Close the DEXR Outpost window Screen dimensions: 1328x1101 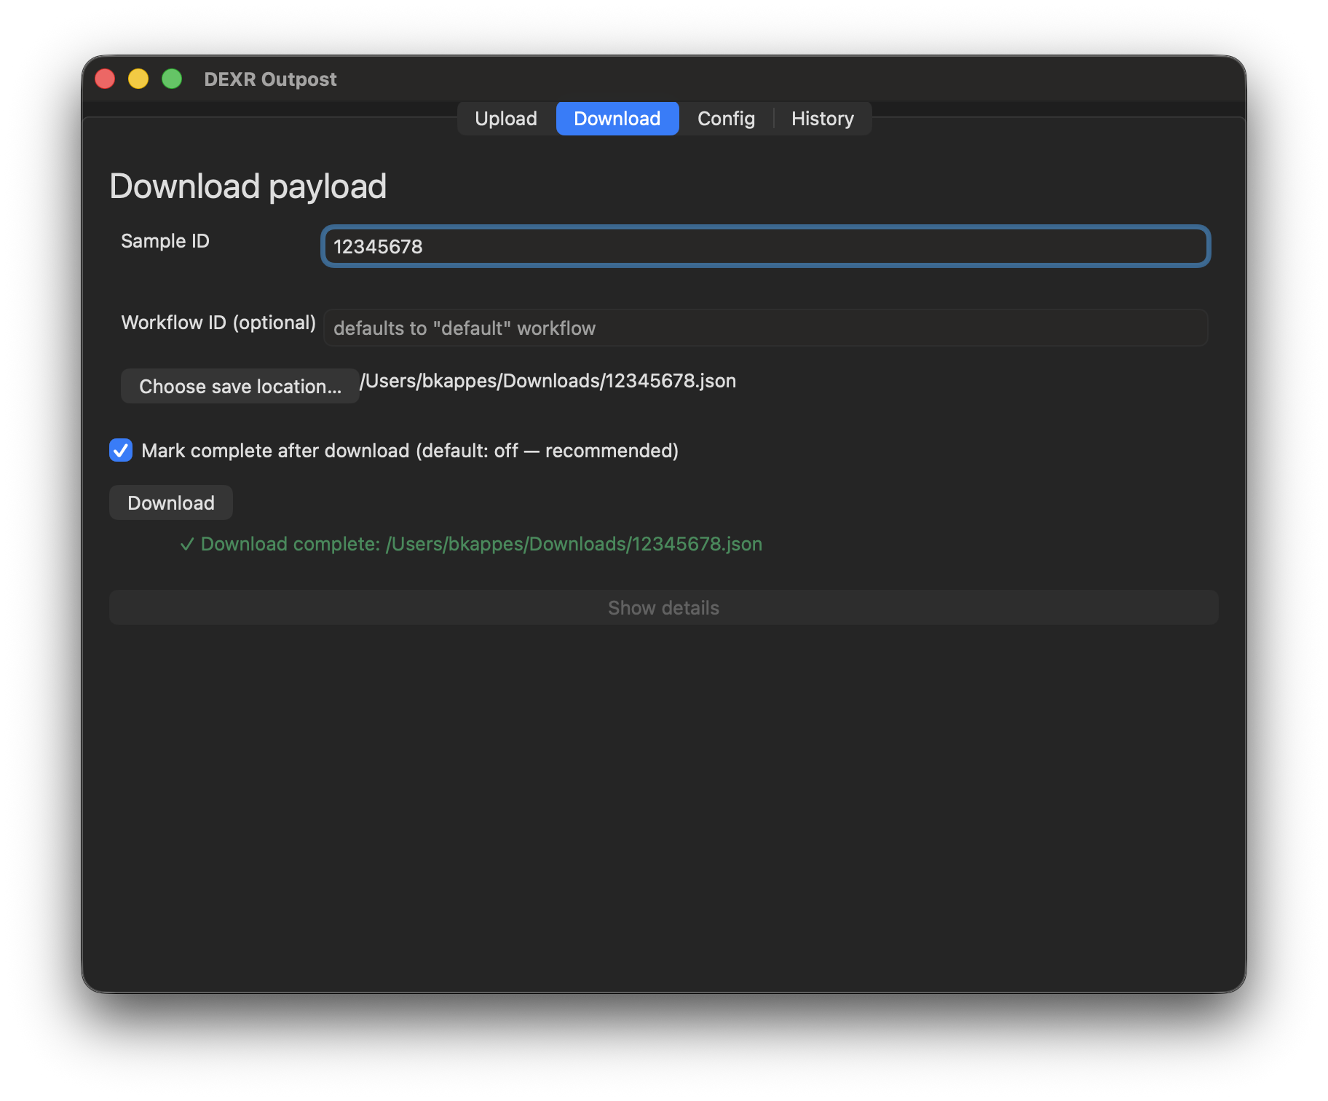point(105,79)
